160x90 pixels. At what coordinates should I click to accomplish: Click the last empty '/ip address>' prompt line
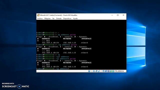coord(53,69)
